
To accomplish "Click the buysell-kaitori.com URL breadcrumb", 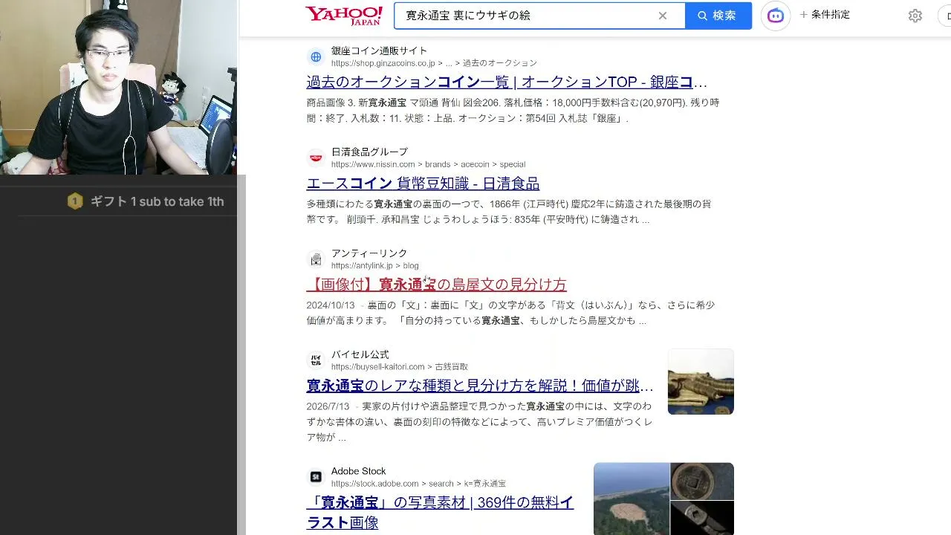I will (400, 366).
